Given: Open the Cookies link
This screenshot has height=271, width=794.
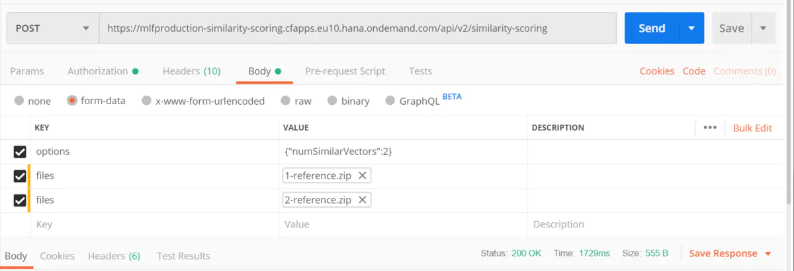Looking at the screenshot, I should (x=657, y=71).
